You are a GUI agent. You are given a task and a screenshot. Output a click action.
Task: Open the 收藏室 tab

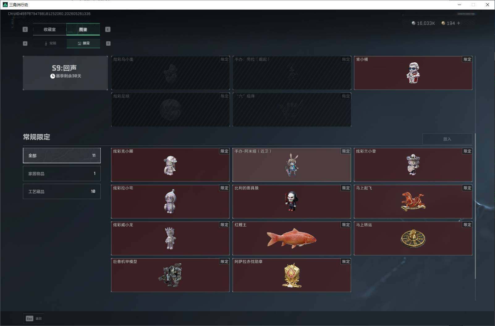(x=49, y=29)
